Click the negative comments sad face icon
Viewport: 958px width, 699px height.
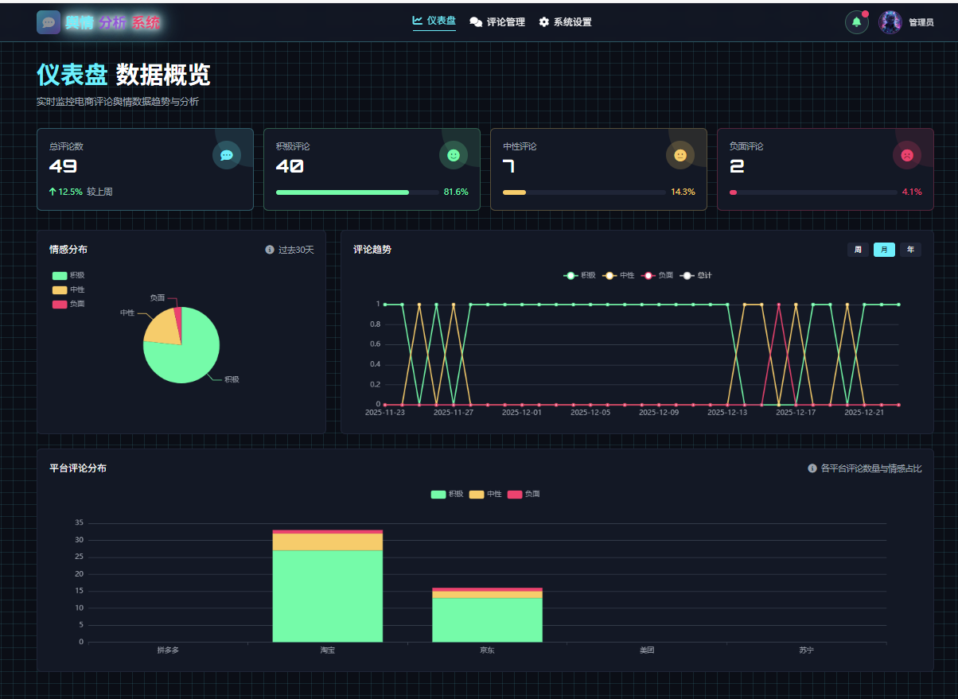(x=907, y=155)
